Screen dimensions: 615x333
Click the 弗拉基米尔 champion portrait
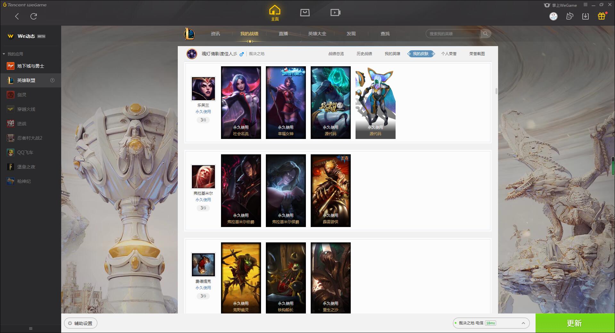[x=203, y=177]
